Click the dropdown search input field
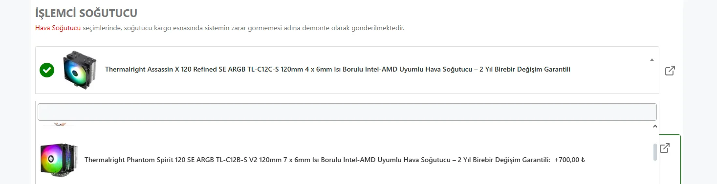Image resolution: width=717 pixels, height=184 pixels. tap(347, 112)
